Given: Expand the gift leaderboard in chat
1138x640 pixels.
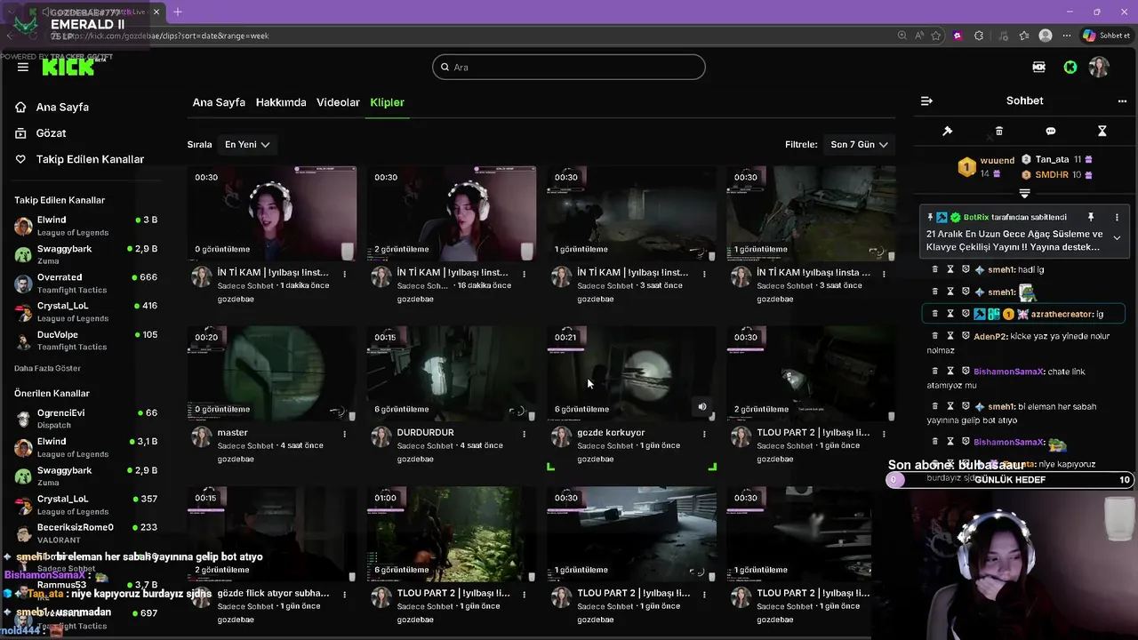Looking at the screenshot, I should 1024,193.
